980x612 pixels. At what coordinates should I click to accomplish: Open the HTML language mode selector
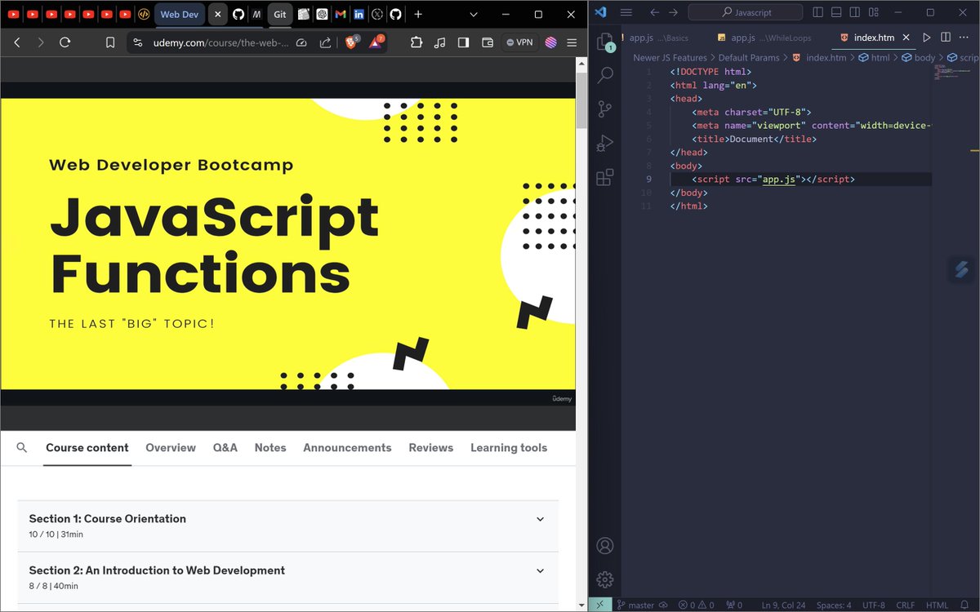[937, 605]
